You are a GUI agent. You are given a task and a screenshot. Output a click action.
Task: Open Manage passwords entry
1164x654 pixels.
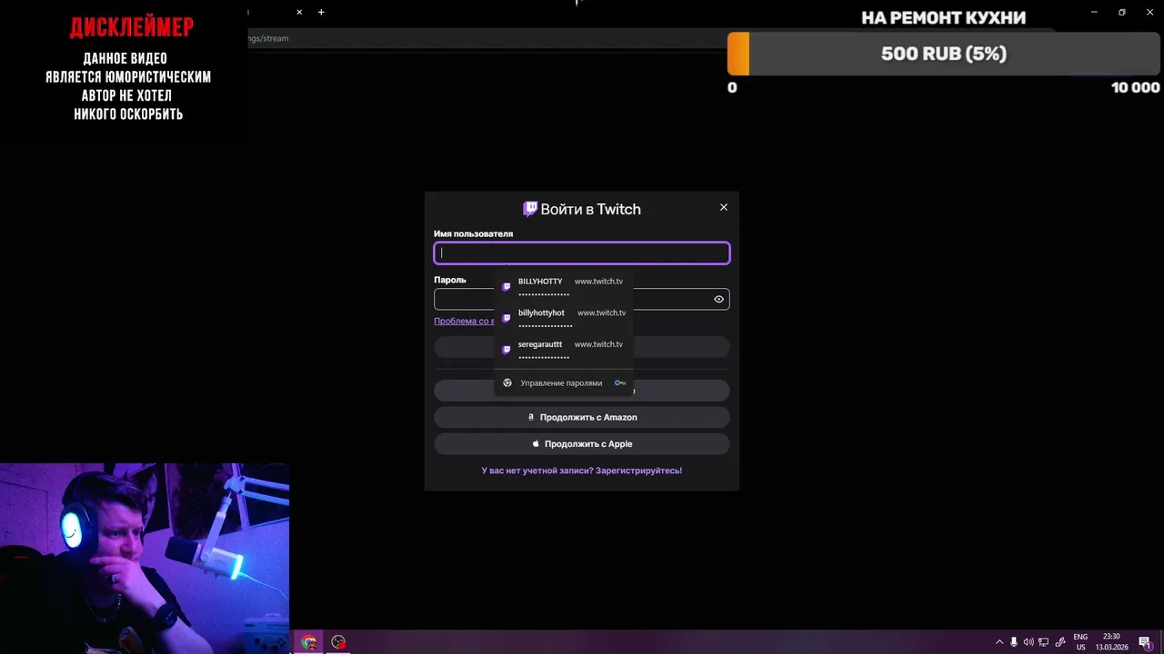coord(564,383)
